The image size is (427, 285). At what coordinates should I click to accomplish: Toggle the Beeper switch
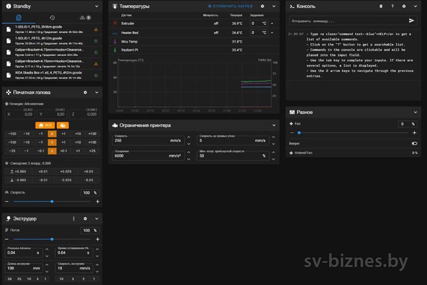coord(414,144)
